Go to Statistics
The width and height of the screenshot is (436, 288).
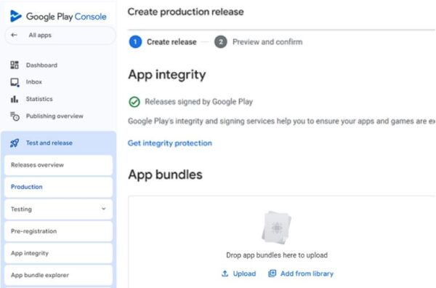tap(39, 99)
